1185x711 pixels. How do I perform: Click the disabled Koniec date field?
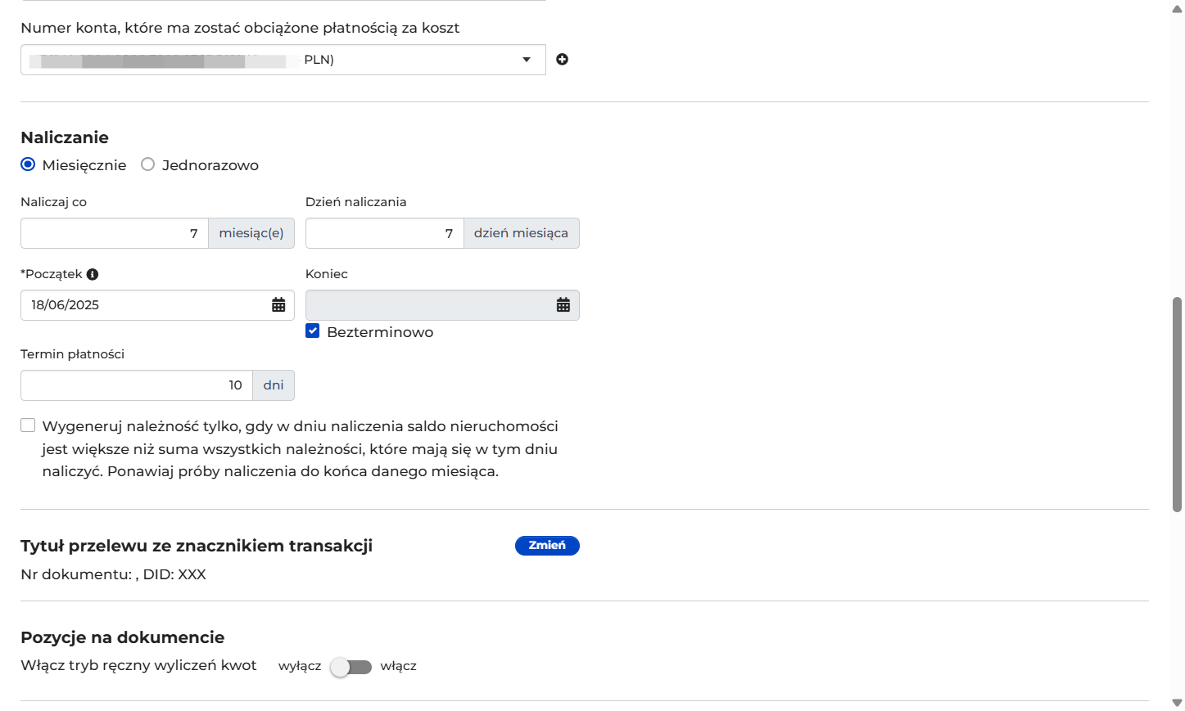[x=442, y=305]
